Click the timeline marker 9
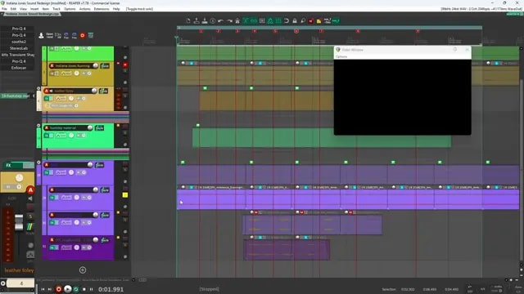524x294 pixels. click(418, 31)
